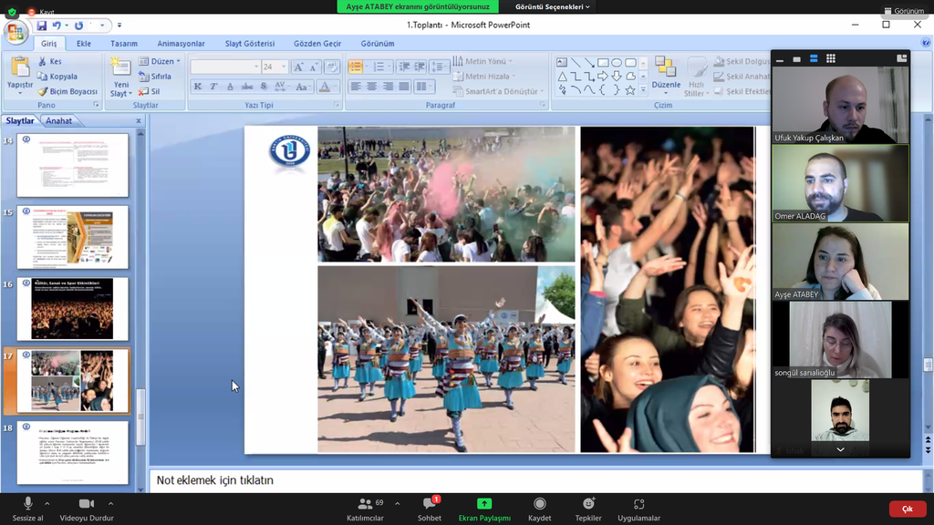Leave the meeting with Çık
Screen dimensions: 934x525
coord(908,509)
